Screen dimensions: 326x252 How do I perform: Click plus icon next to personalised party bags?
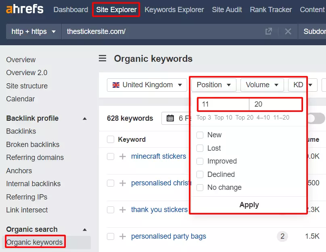coord(123,236)
